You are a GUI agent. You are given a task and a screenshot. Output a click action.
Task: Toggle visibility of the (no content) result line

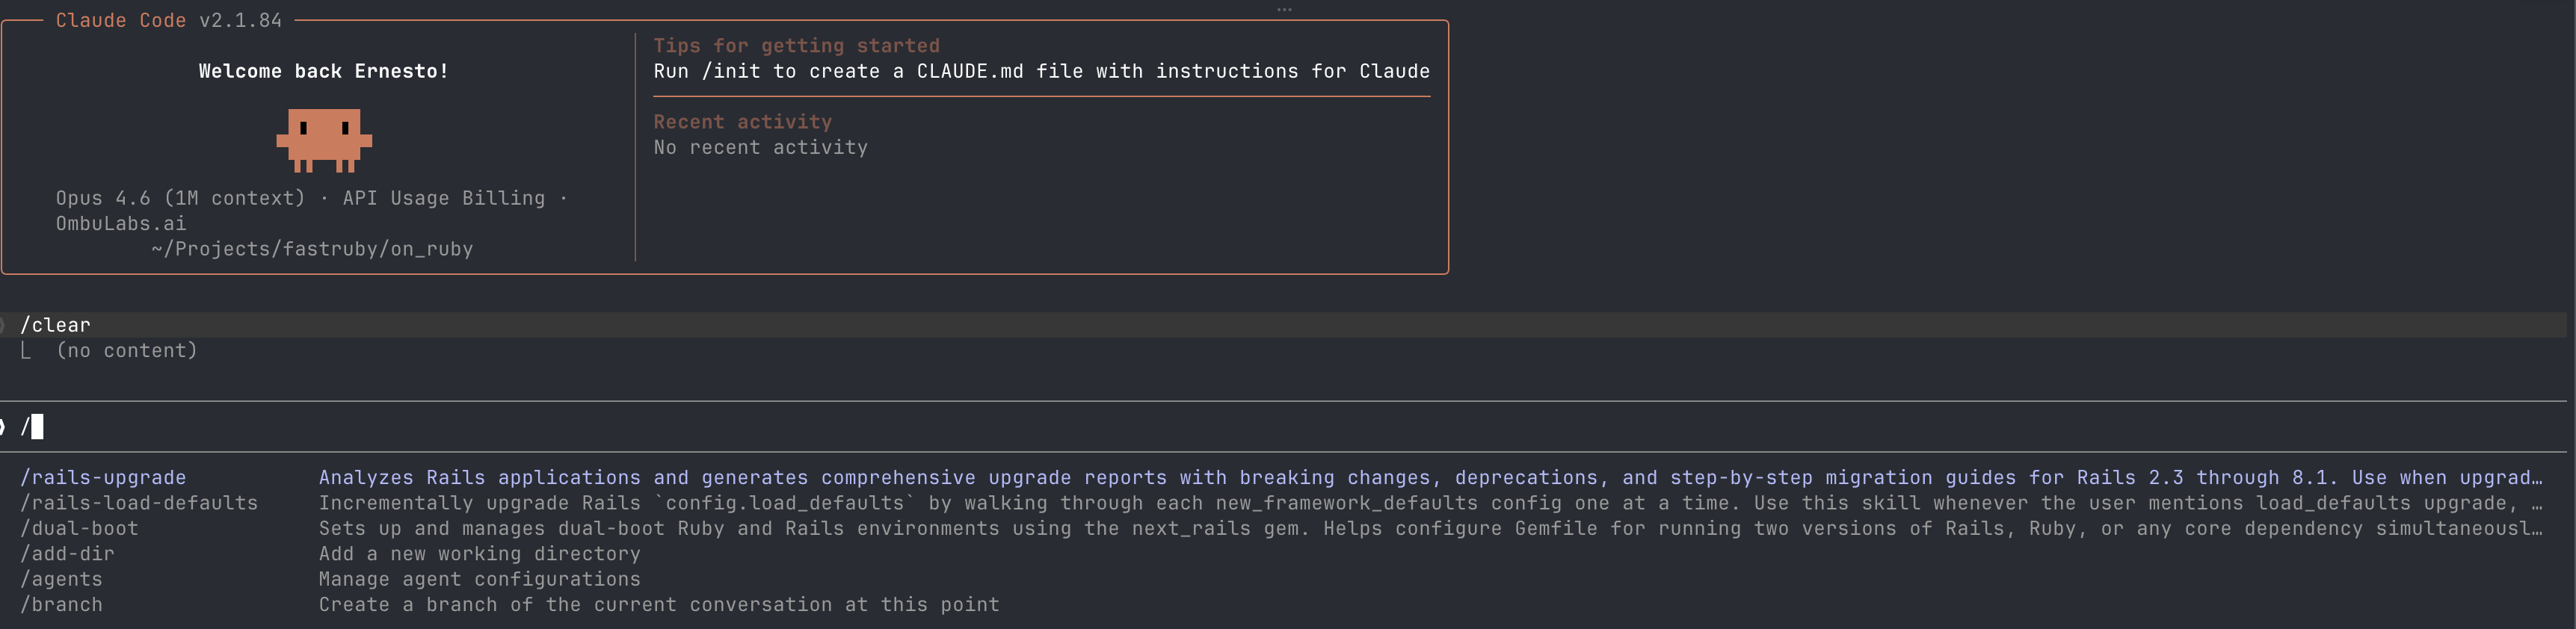pos(126,350)
